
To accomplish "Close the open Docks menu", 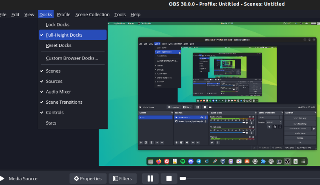I will 46,14.
